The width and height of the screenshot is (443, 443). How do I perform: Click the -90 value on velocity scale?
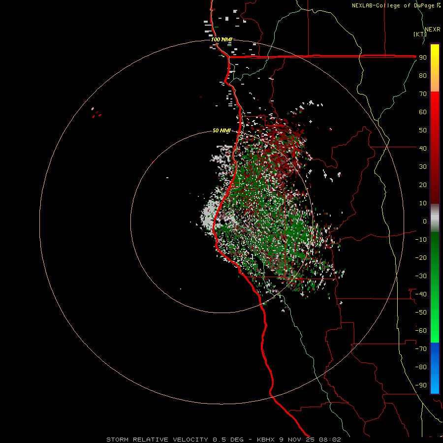click(421, 385)
